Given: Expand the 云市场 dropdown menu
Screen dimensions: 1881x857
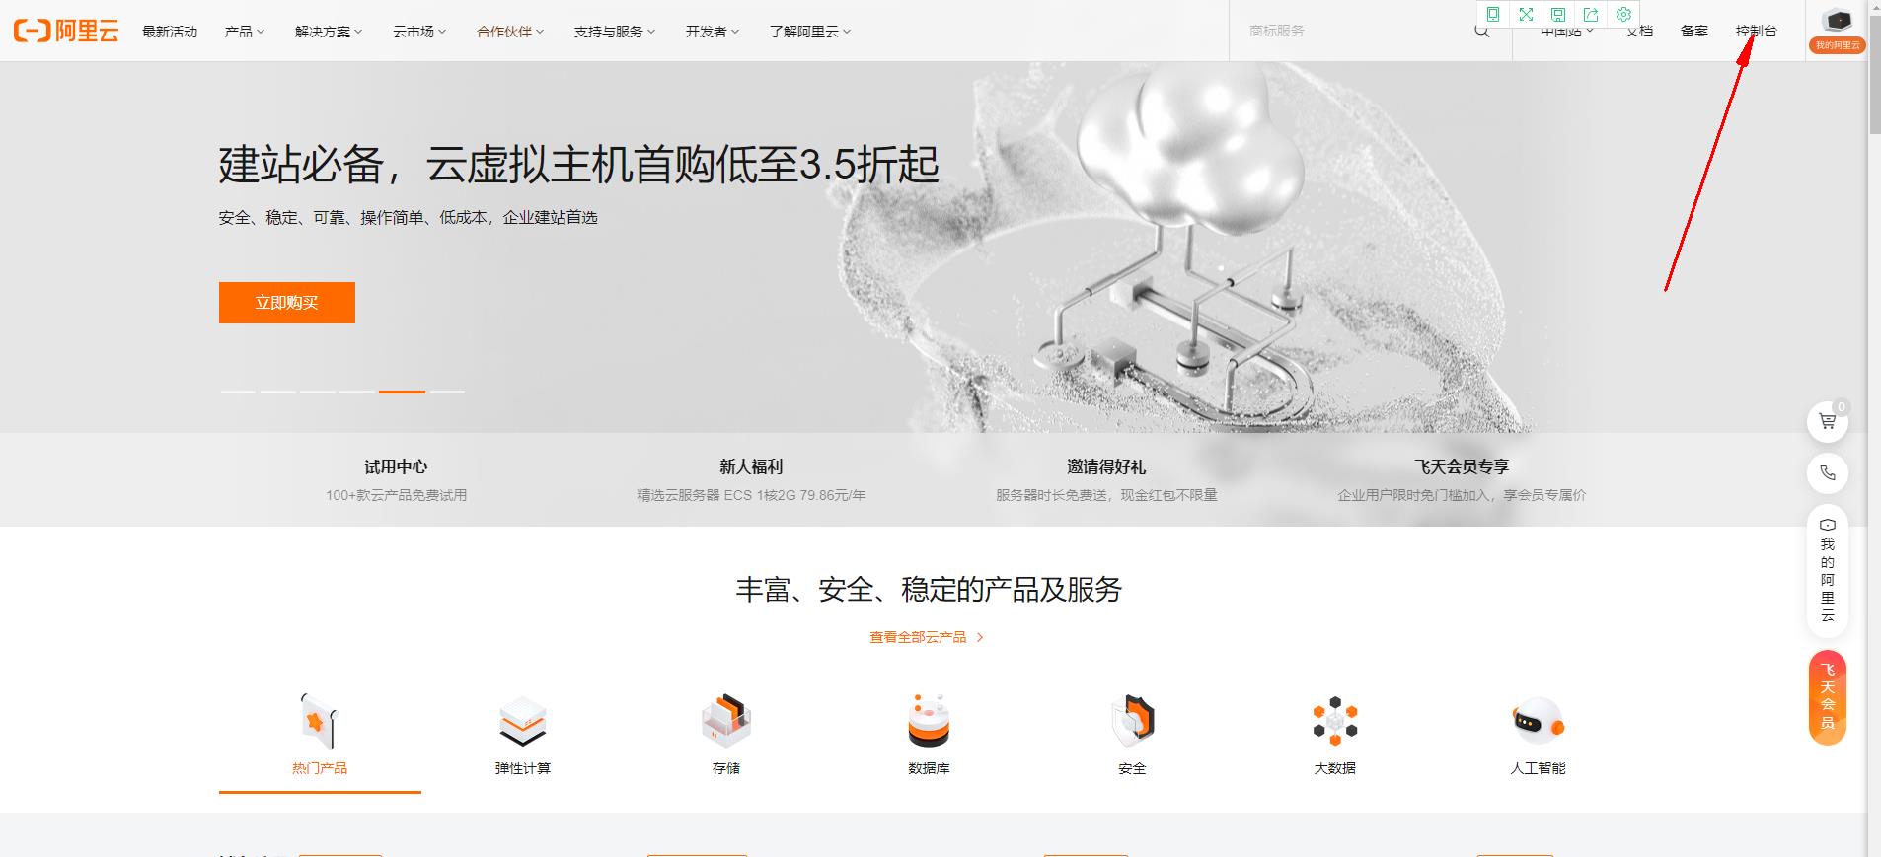Looking at the screenshot, I should click(419, 32).
